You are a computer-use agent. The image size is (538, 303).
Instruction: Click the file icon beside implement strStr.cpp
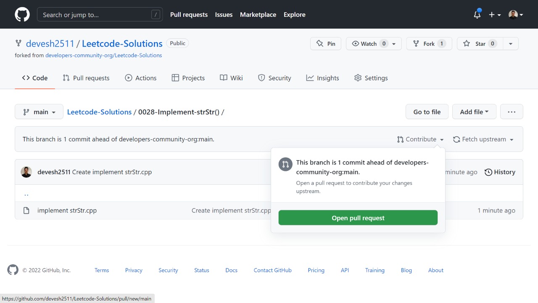(x=26, y=210)
